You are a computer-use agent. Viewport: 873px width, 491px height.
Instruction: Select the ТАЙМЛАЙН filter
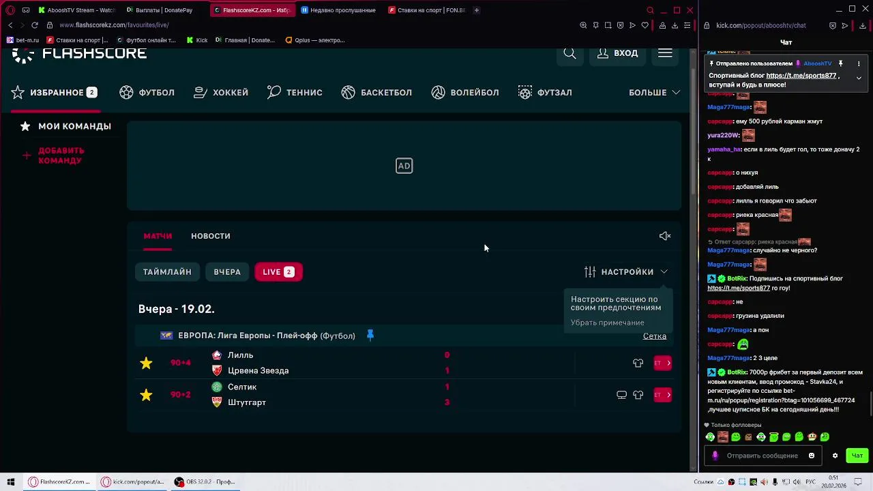[167, 272]
